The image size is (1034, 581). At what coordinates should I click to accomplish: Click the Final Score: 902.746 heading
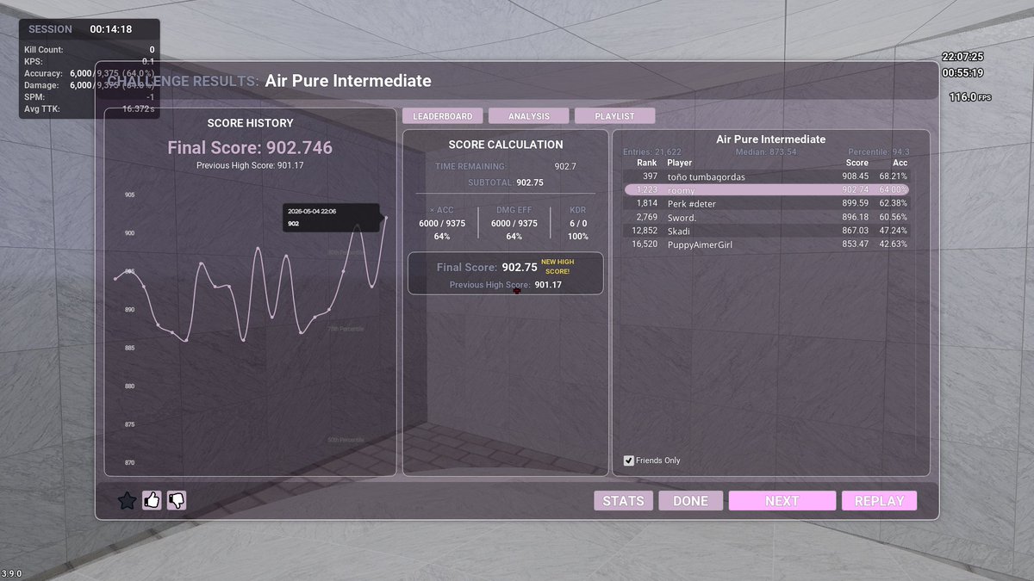[250, 148]
